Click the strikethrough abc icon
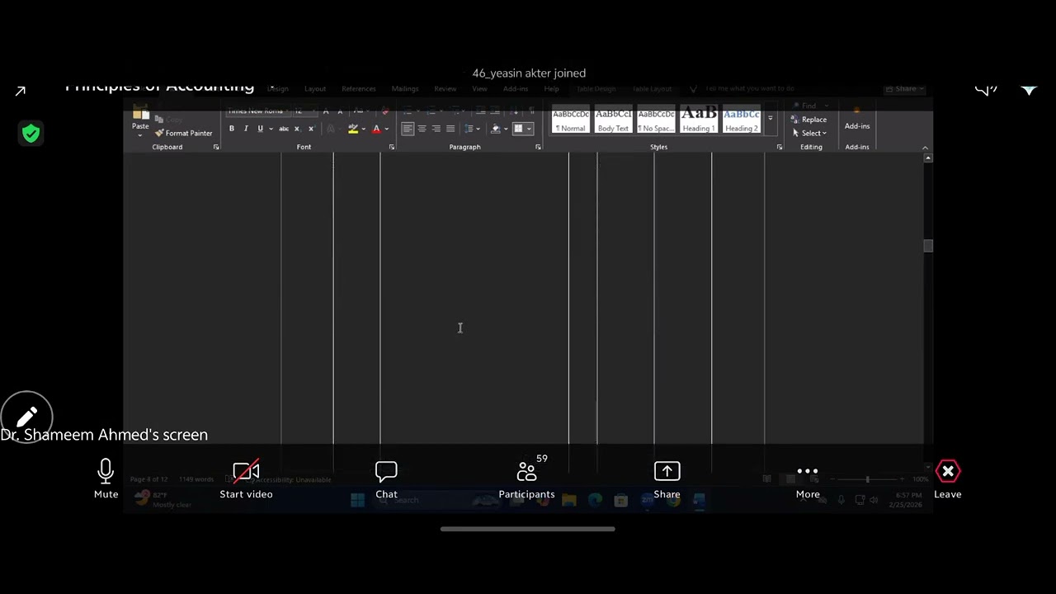Viewport: 1056px width, 594px height. (x=284, y=129)
